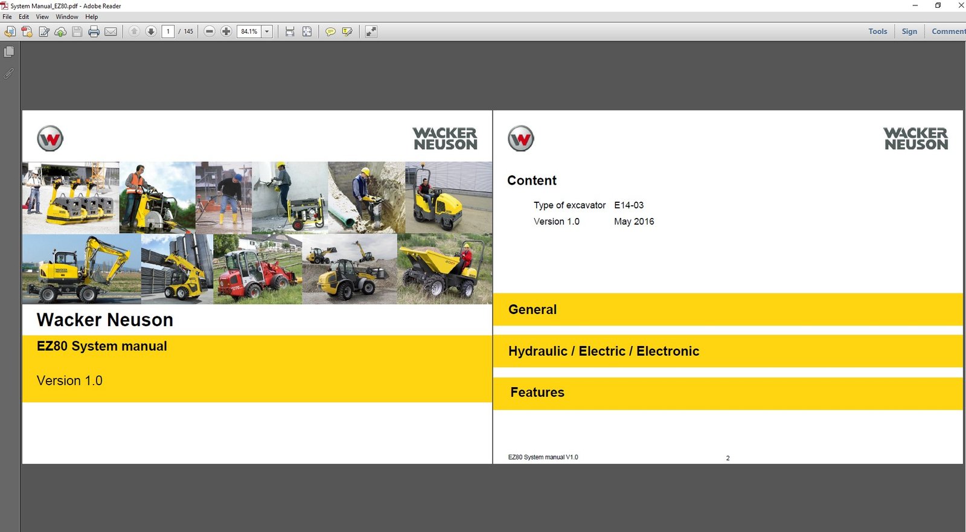The height and width of the screenshot is (532, 966).
Task: Open the zoom level dropdown arrow
Action: (x=267, y=31)
